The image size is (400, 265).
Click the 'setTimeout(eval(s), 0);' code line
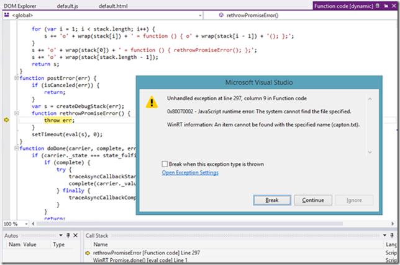click(67, 134)
